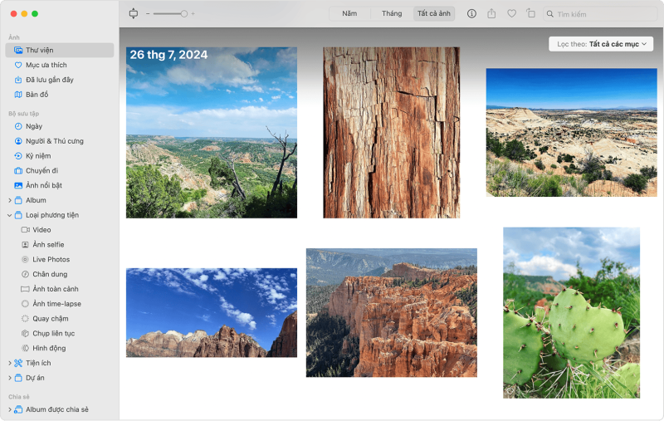664x421 pixels.
Task: Open the Lọc theo filter dropdown
Action: 601,44
